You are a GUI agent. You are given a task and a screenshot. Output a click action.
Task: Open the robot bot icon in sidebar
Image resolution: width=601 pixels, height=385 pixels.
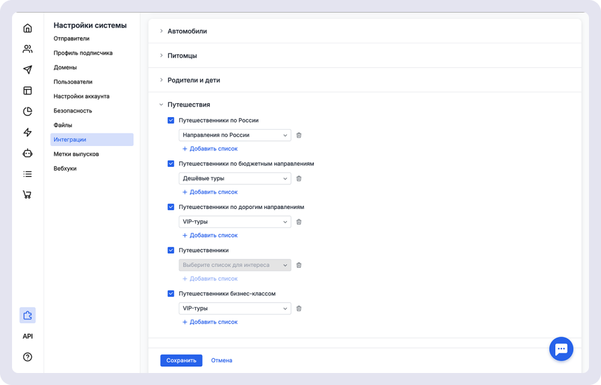[28, 153]
